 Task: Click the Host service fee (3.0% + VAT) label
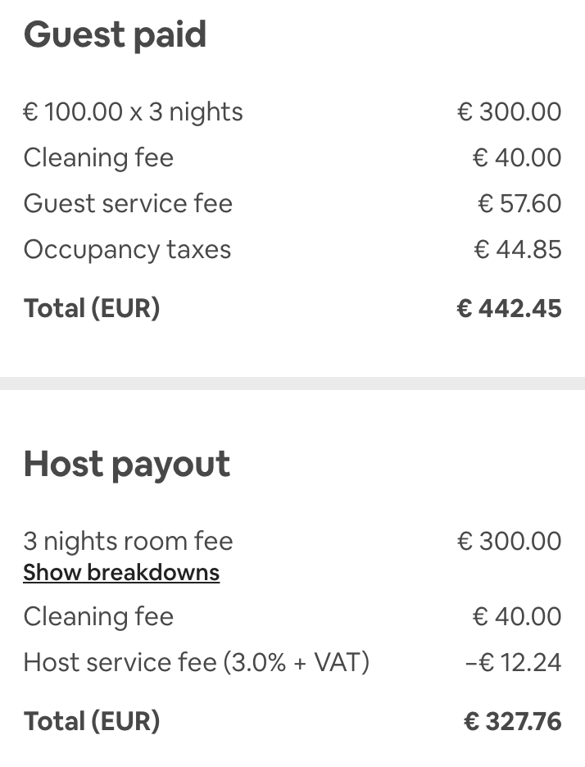(x=197, y=662)
